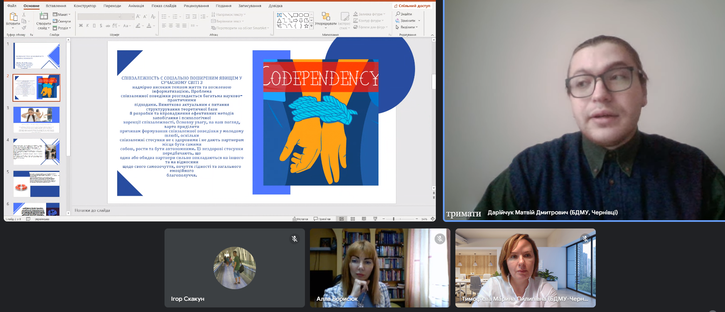Click the font color A swatch button
Image resolution: width=725 pixels, height=312 pixels.
pyautogui.click(x=149, y=26)
